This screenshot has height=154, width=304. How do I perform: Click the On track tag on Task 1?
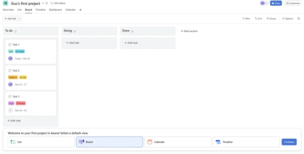pos(20,51)
